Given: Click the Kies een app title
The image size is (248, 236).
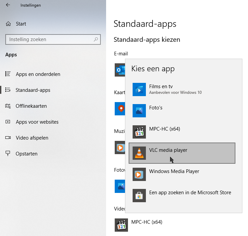Looking at the screenshot, I should 153,69.
